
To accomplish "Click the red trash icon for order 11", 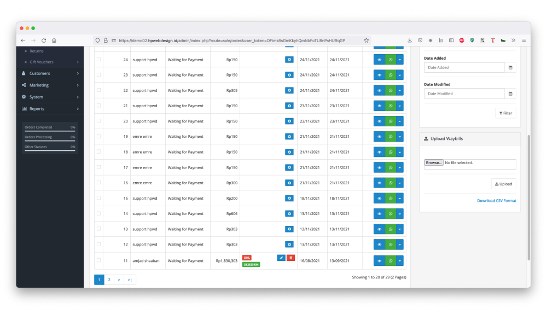I will [290, 258].
